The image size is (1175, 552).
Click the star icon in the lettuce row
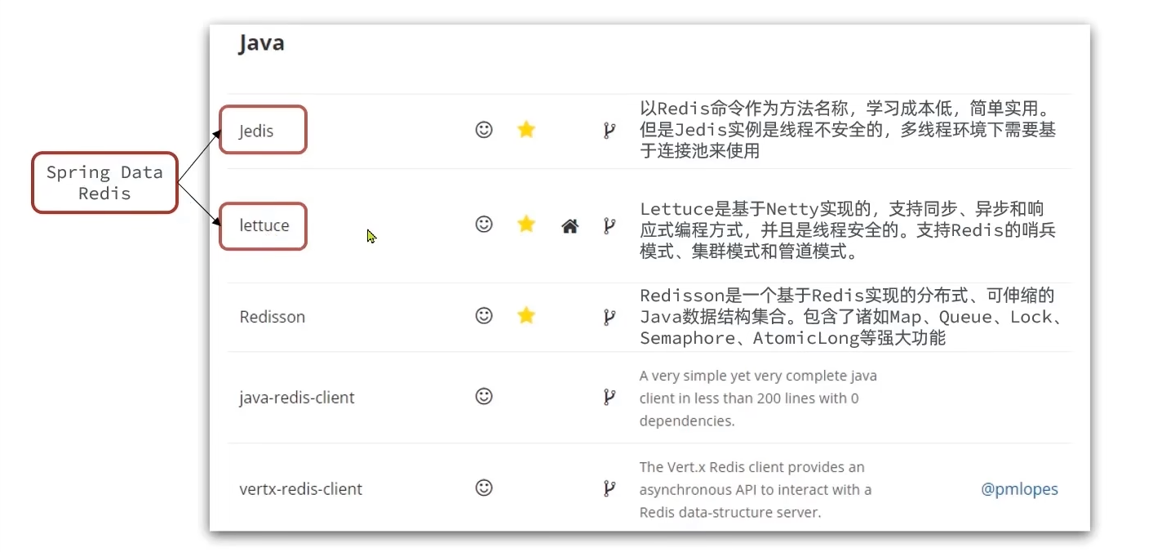point(526,224)
